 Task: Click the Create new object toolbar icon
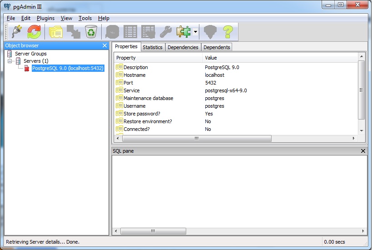click(x=74, y=32)
